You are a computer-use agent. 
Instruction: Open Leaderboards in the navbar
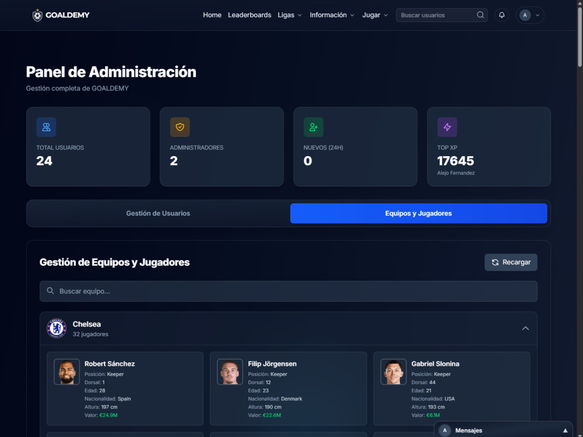(x=250, y=15)
